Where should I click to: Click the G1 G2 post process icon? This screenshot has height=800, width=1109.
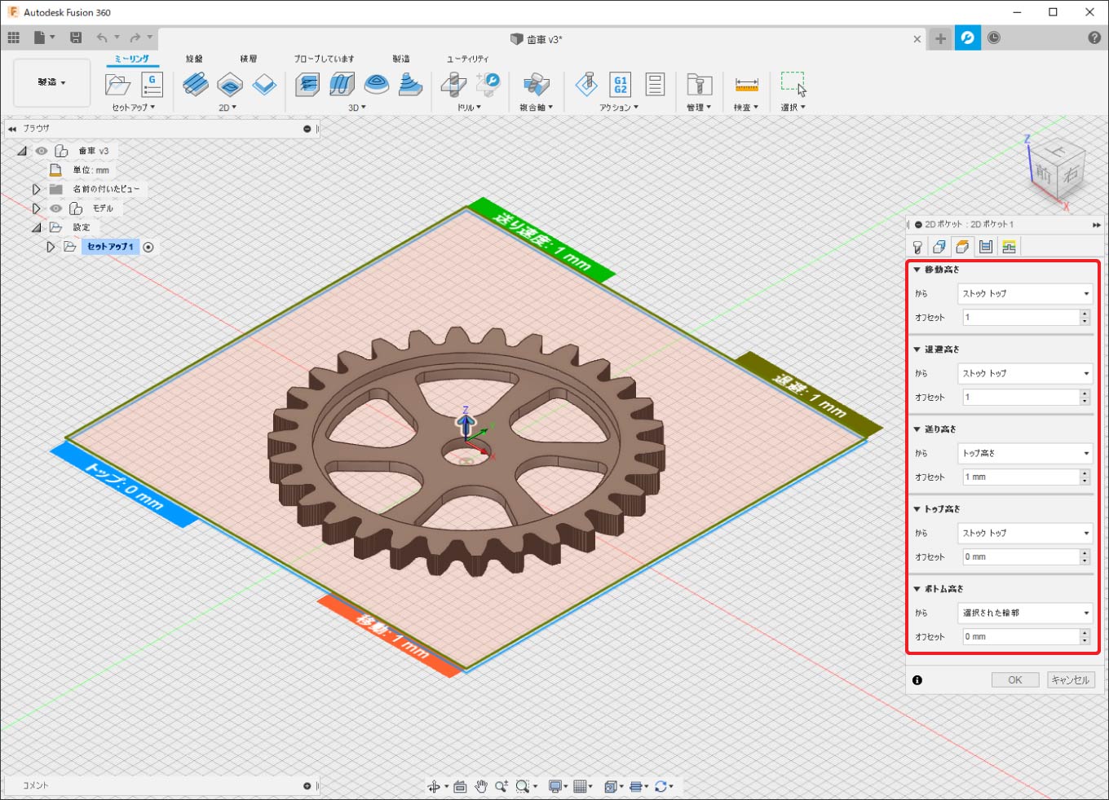pyautogui.click(x=621, y=84)
